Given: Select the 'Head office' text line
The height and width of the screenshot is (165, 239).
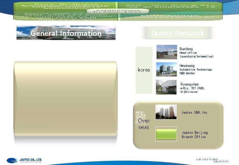Looking at the screenshot, I should click(x=188, y=53).
